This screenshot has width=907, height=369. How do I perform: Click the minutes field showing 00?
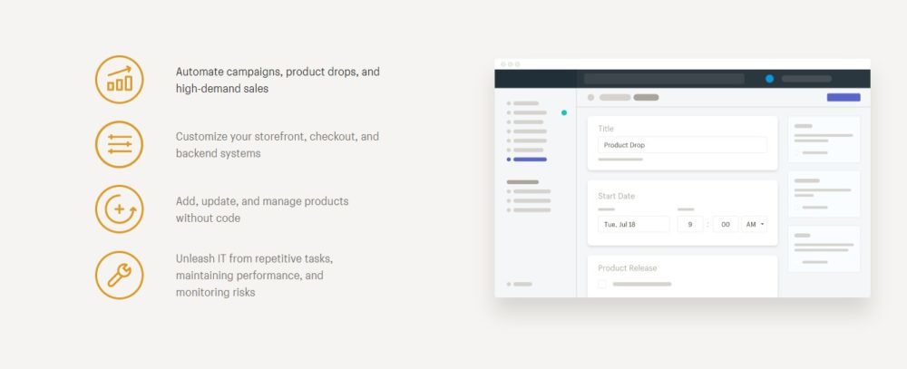(725, 224)
